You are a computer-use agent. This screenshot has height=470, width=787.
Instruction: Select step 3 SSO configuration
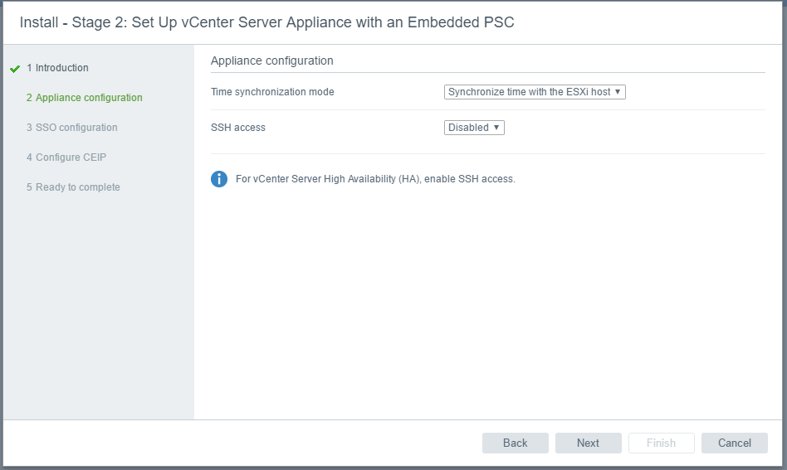[x=71, y=128]
